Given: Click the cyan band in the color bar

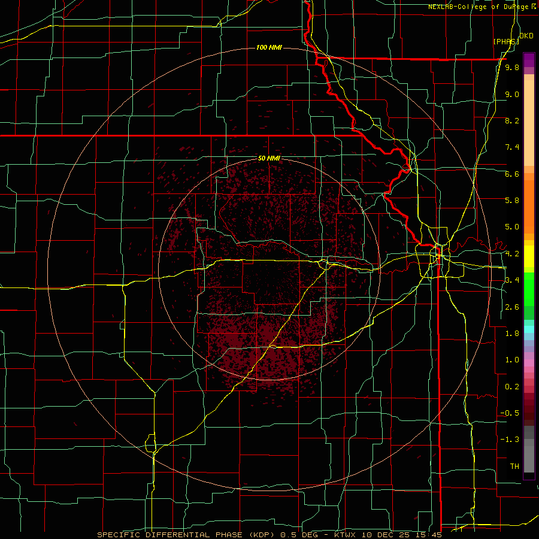Looking at the screenshot, I should pyautogui.click(x=529, y=329).
